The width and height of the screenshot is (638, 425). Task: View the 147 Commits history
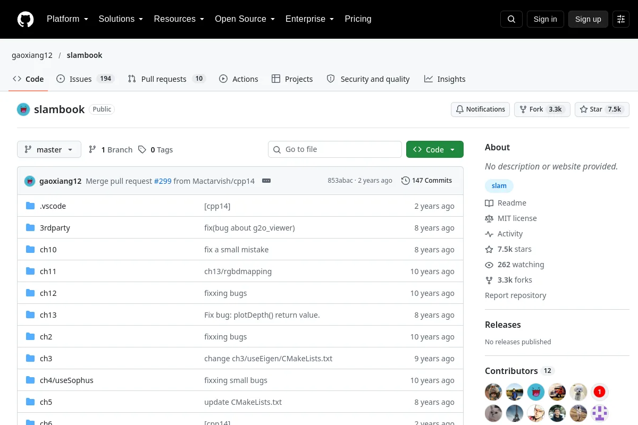click(x=427, y=181)
